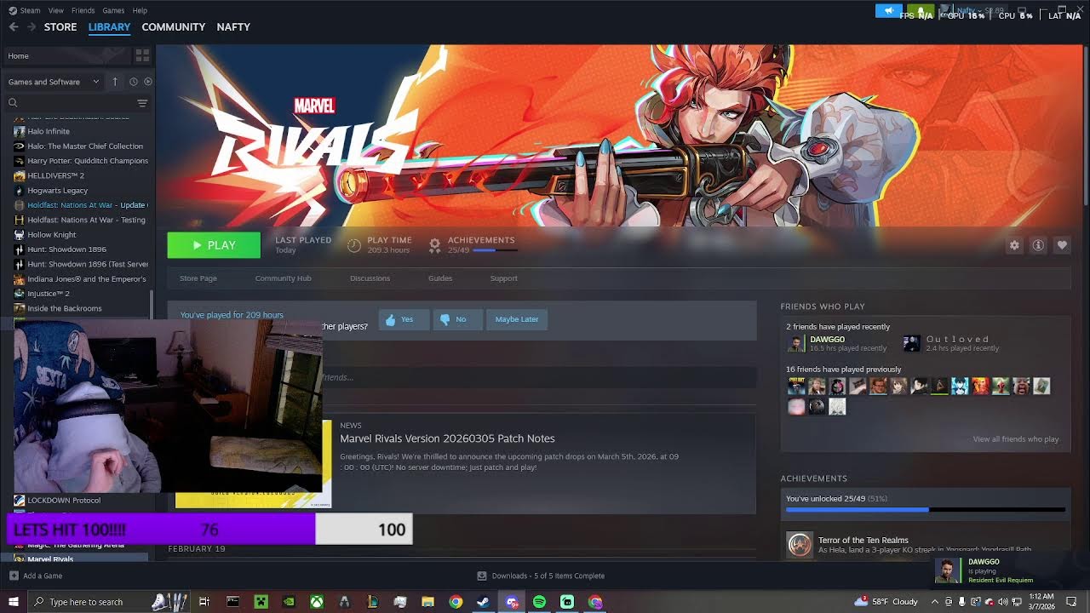This screenshot has width=1090, height=613.
Task: Click the achievements progress bar under ACHIEVEMENTS
Action: point(926,510)
